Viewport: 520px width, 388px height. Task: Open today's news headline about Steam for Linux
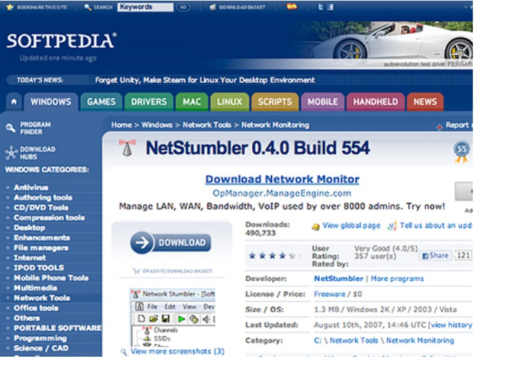click(204, 80)
